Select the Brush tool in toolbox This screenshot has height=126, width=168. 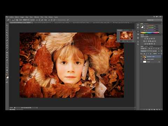7,43
